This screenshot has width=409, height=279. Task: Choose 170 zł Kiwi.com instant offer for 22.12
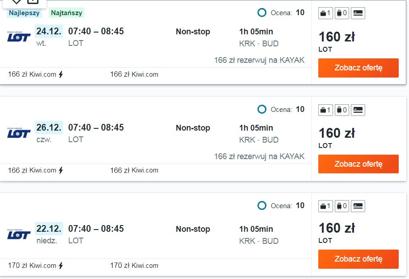(36, 266)
